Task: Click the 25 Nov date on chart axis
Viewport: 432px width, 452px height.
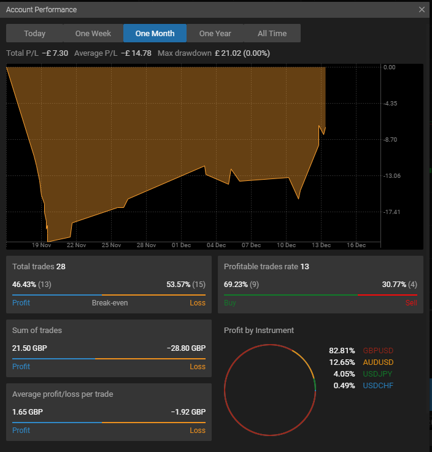Action: tap(111, 245)
